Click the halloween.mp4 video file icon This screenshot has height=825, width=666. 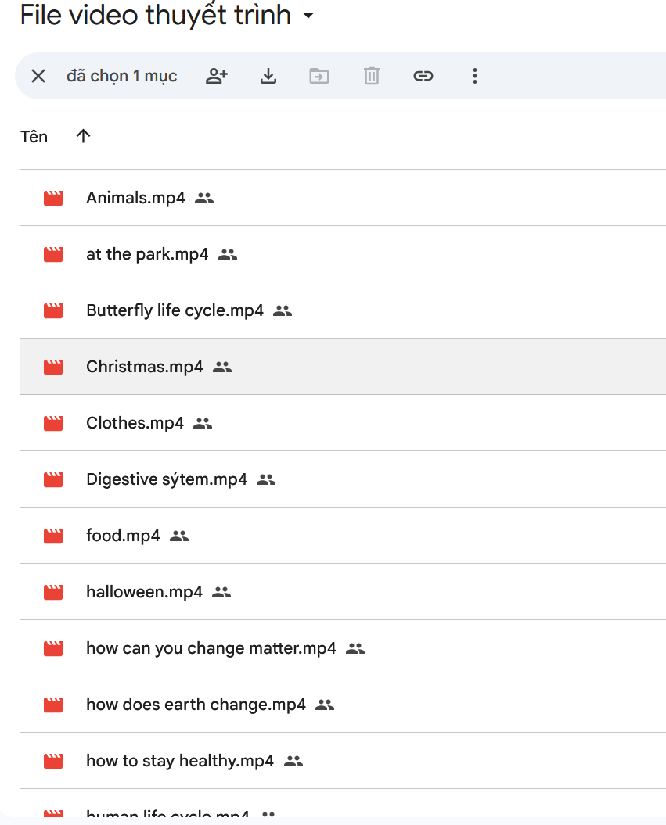coord(53,592)
